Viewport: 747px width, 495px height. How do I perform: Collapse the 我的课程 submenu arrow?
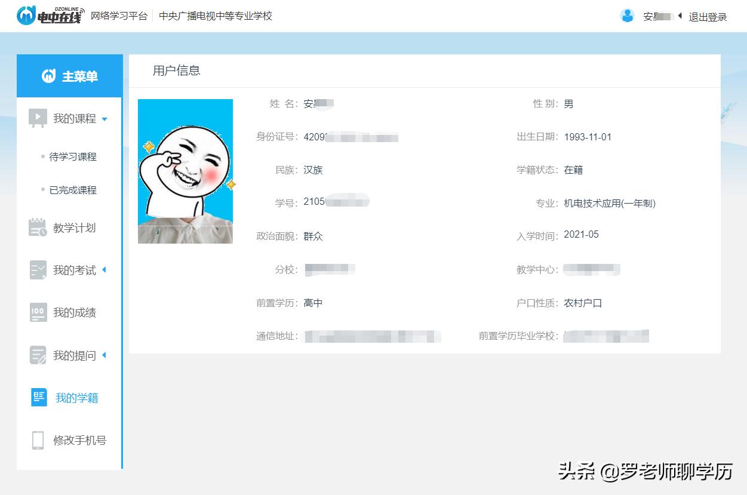pos(104,118)
